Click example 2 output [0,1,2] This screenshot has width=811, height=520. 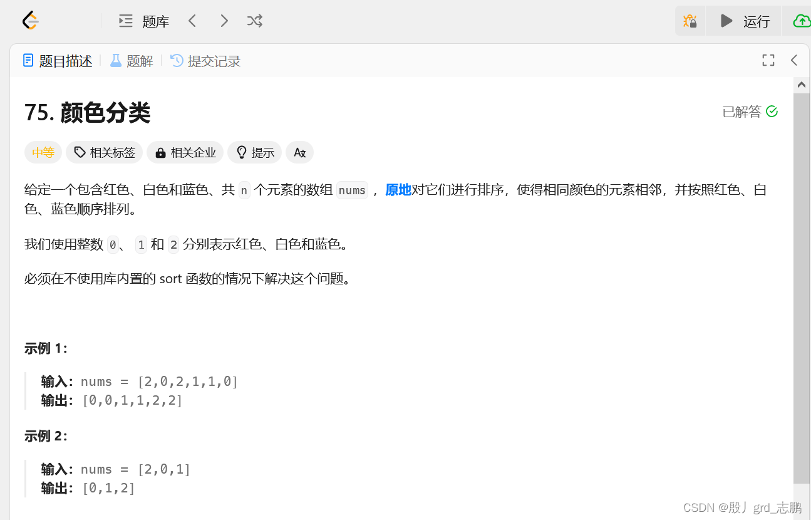pos(108,488)
